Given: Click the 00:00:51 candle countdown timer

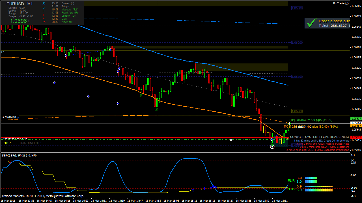Looking at the screenshot, I should (x=305, y=127).
